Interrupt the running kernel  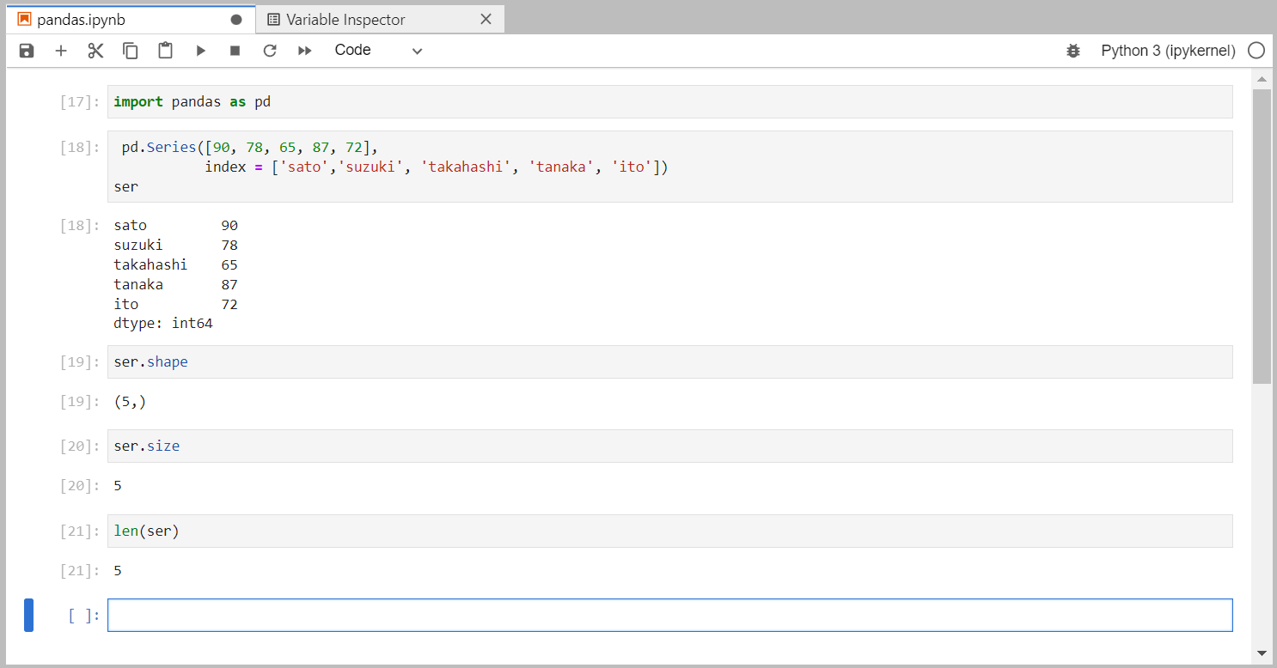pos(234,50)
